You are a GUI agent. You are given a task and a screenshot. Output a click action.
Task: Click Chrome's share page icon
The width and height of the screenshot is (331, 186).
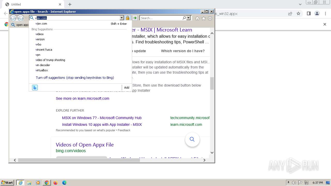[x=290, y=13]
